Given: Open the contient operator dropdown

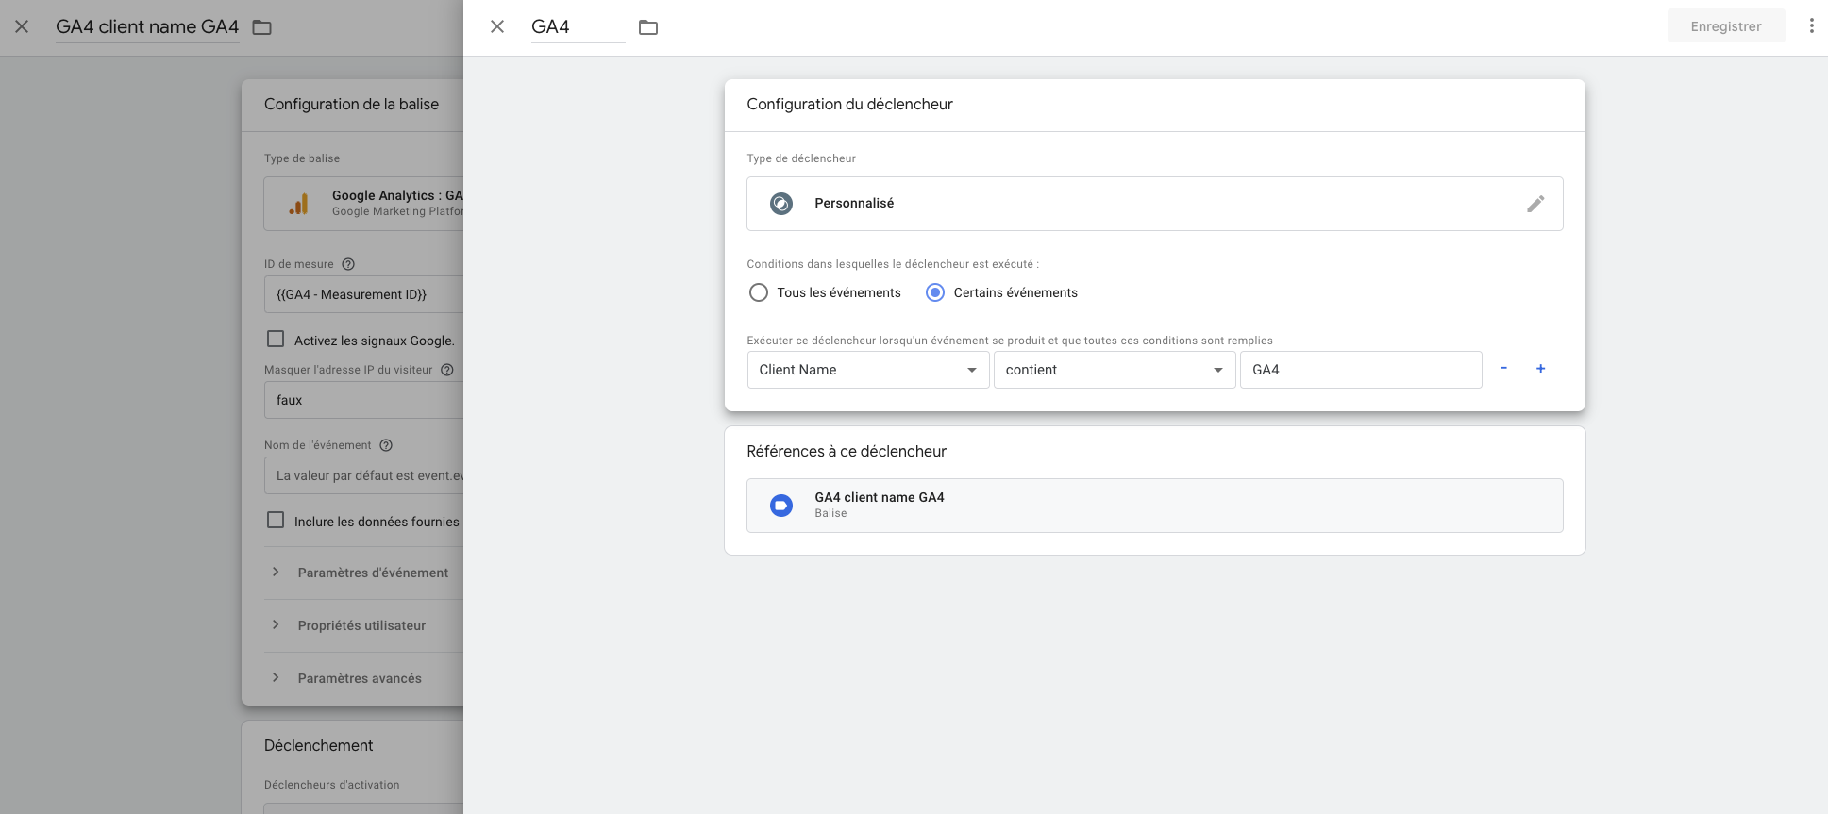Looking at the screenshot, I should [1115, 370].
